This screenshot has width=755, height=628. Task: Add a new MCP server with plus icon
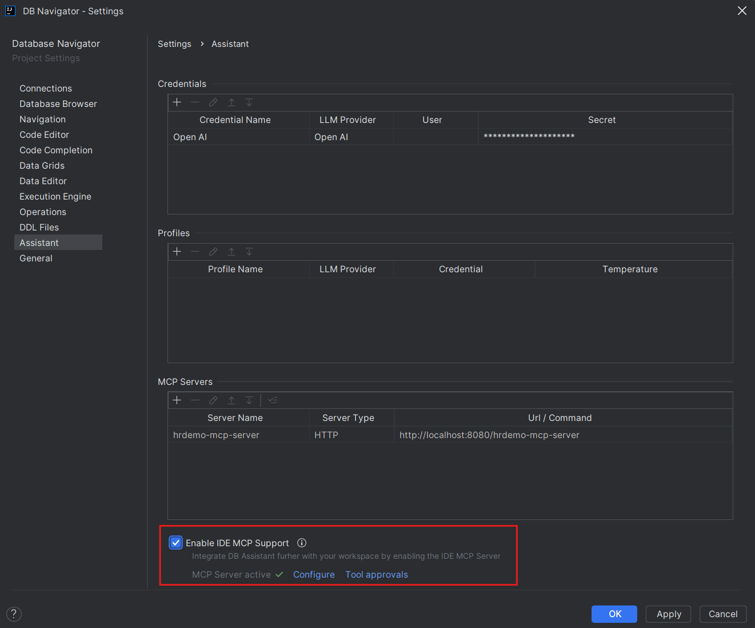[x=177, y=400]
